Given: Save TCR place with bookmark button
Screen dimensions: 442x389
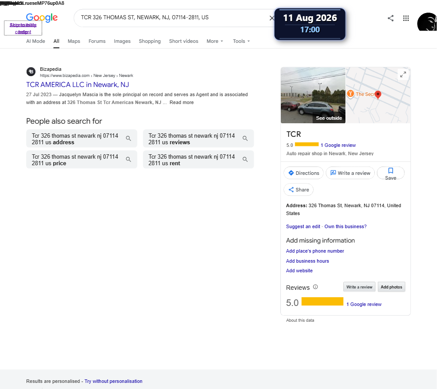Looking at the screenshot, I should pyautogui.click(x=391, y=173).
